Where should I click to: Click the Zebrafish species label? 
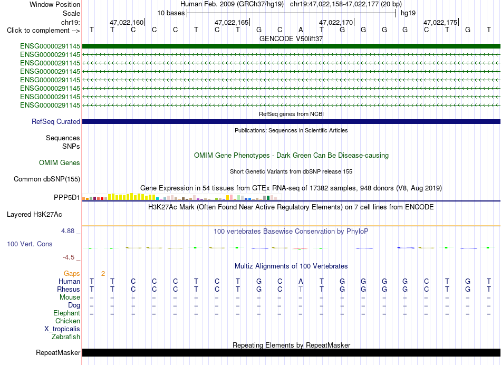(x=66, y=337)
